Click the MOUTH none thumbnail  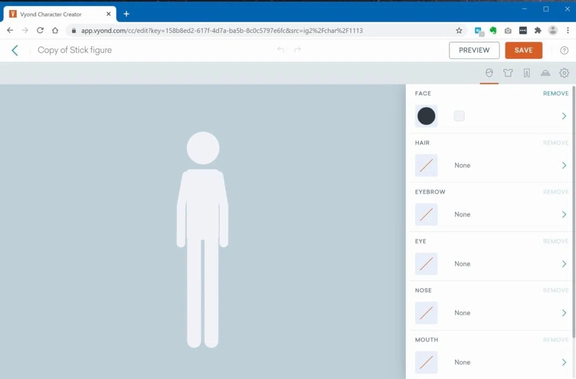[426, 362]
